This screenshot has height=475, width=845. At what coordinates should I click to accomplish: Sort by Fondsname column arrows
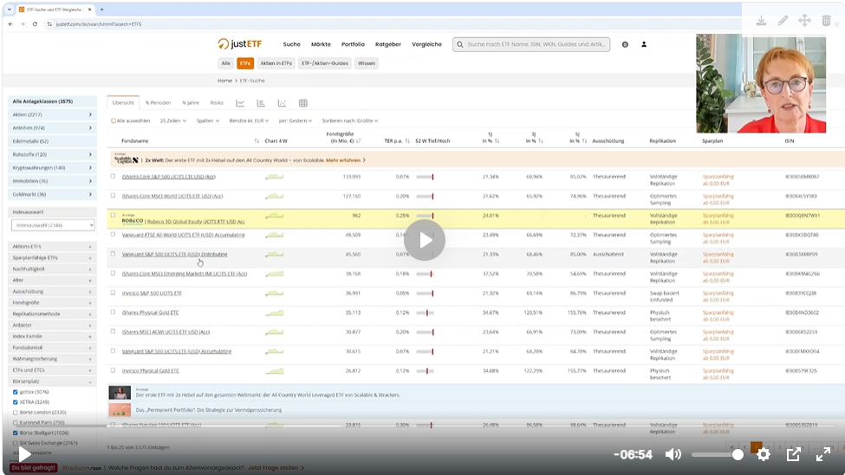coord(257,140)
